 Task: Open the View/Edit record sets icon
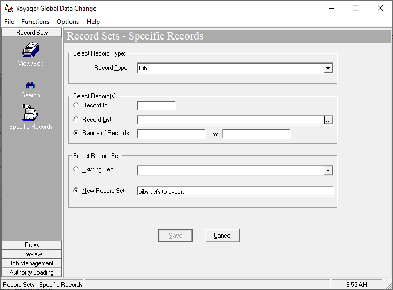pyautogui.click(x=30, y=51)
